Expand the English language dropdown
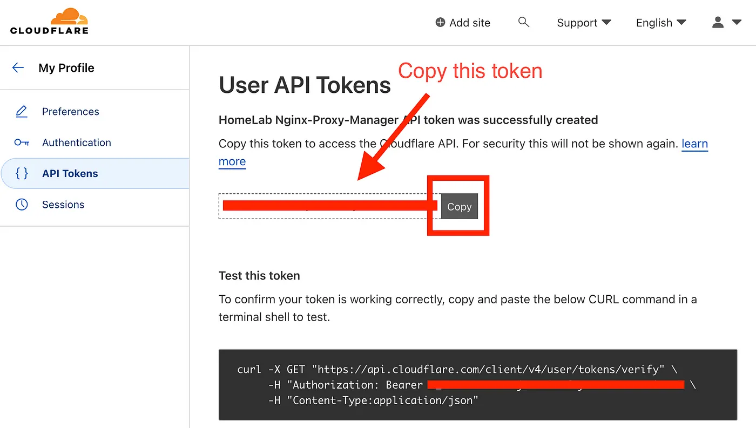The width and height of the screenshot is (756, 428). 661,23
